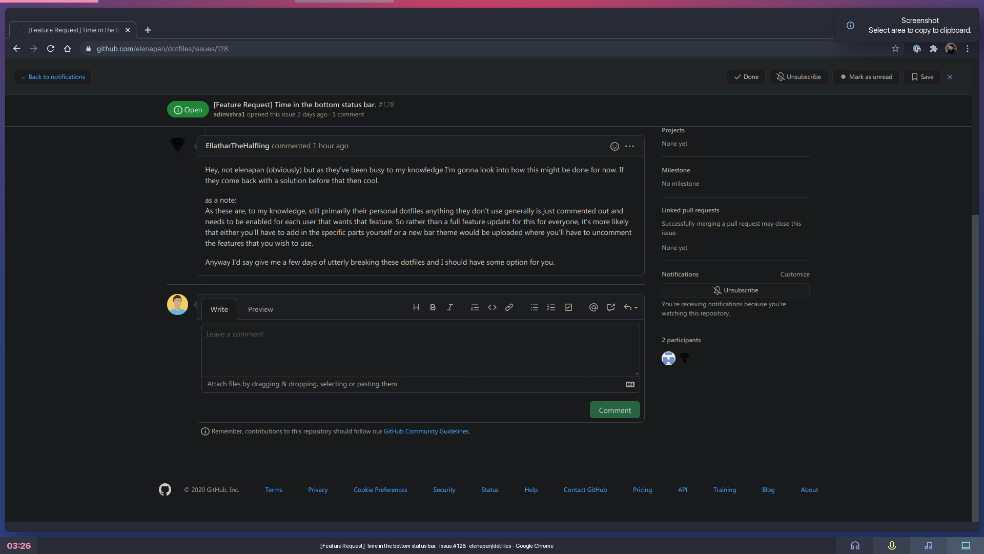Insert code markup icon
The width and height of the screenshot is (984, 554).
(x=492, y=308)
